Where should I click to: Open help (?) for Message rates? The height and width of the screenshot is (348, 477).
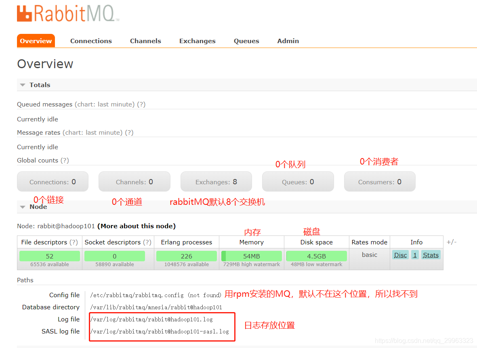[x=129, y=132]
